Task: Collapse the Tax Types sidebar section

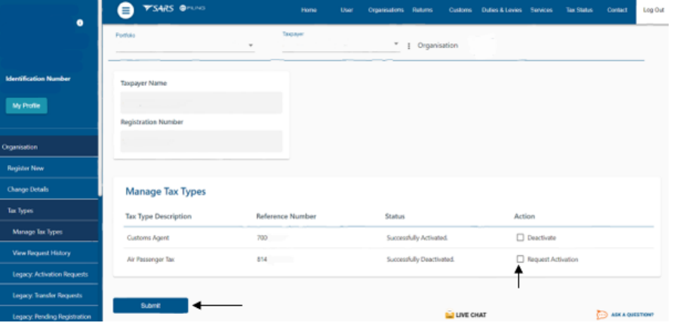Action: pos(49,211)
